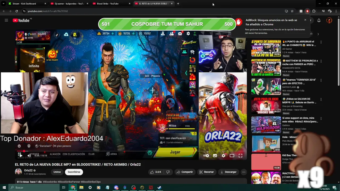The image size is (340, 191).
Task: Open Steam from the taskbar
Action: [x=159, y=188]
